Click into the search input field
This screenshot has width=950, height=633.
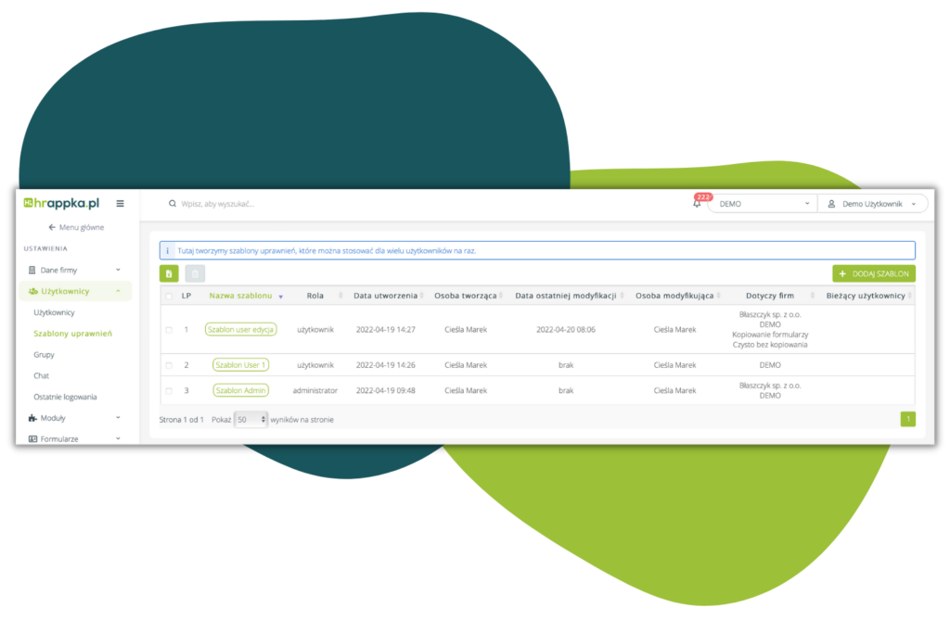[x=371, y=204]
